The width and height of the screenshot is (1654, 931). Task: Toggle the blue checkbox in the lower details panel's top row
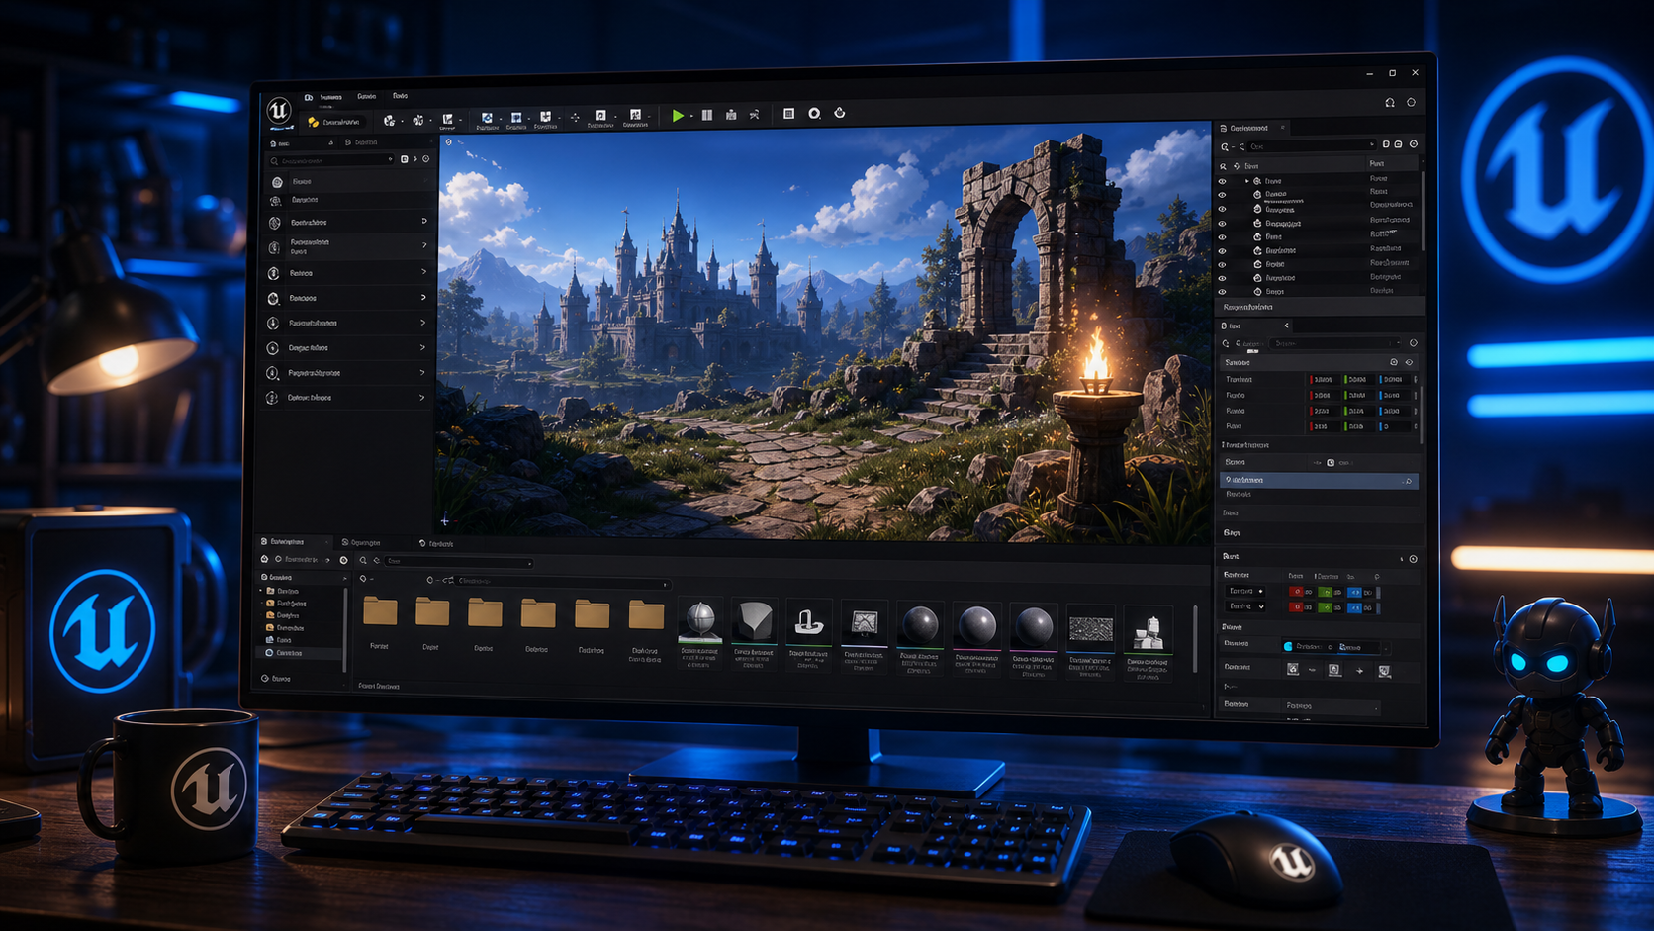[x=1354, y=592]
